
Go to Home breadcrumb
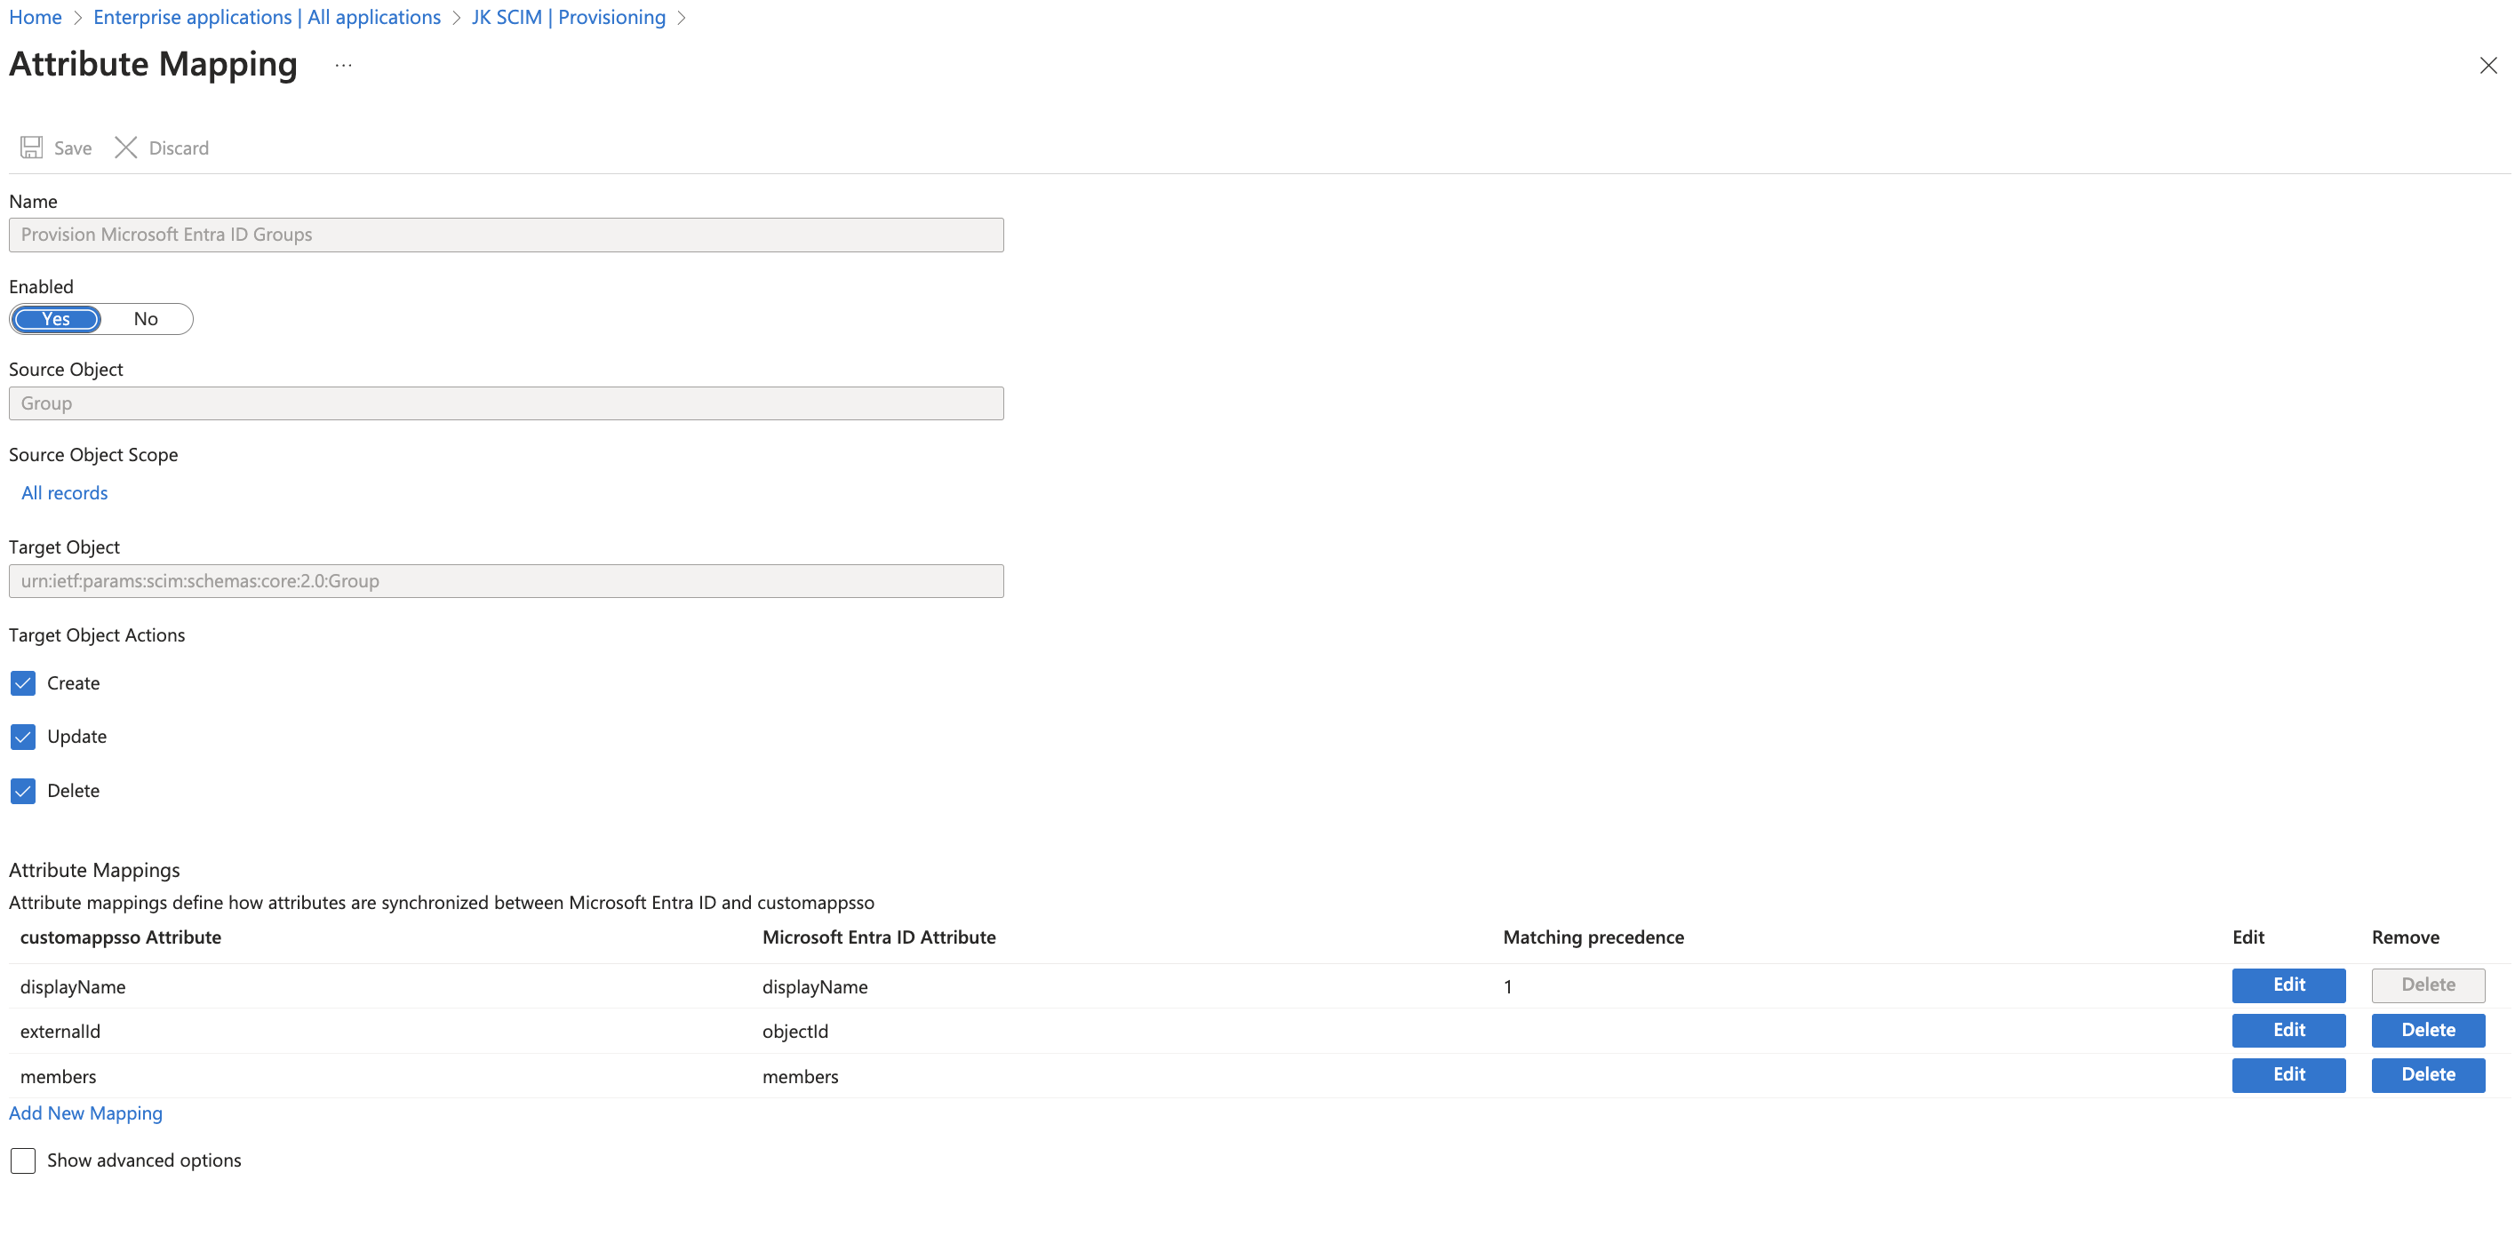(x=36, y=18)
